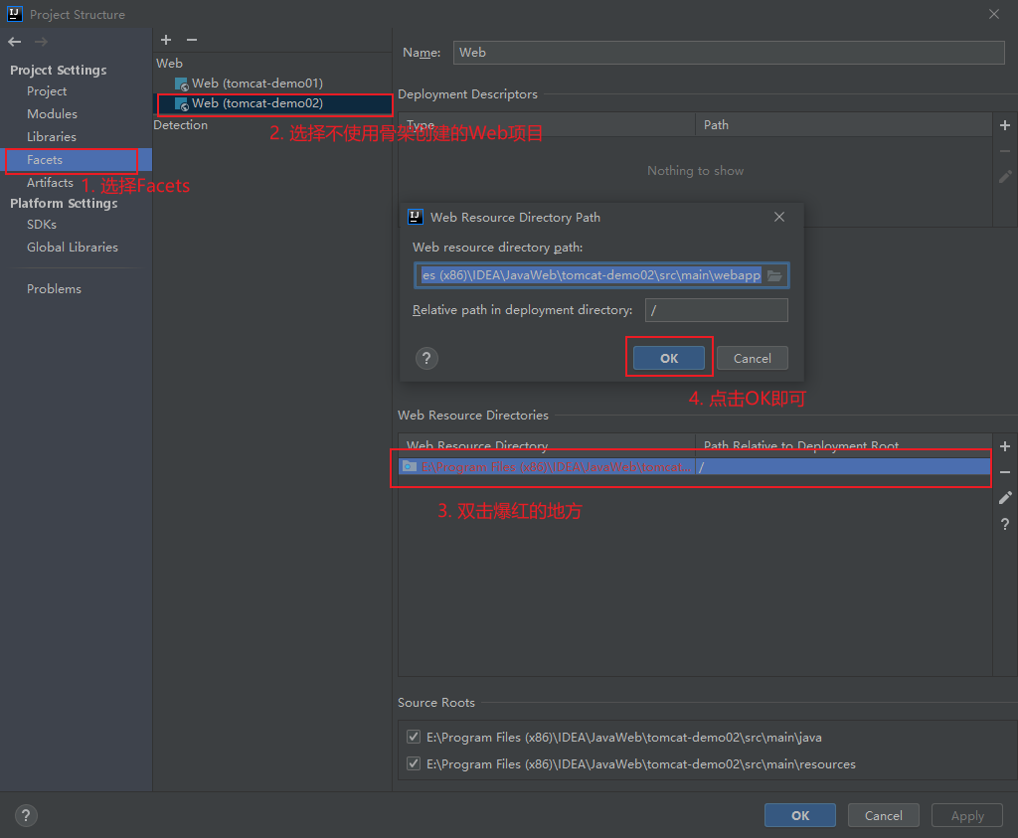Select the Web facet type node

click(x=169, y=64)
